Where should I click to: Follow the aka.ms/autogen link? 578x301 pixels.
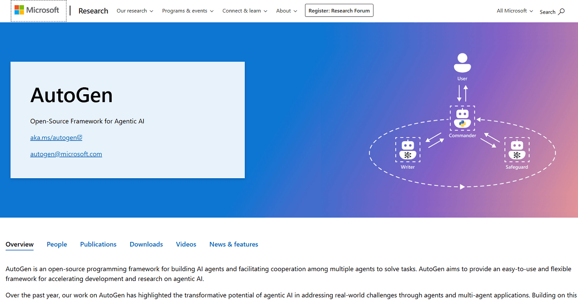pos(53,137)
